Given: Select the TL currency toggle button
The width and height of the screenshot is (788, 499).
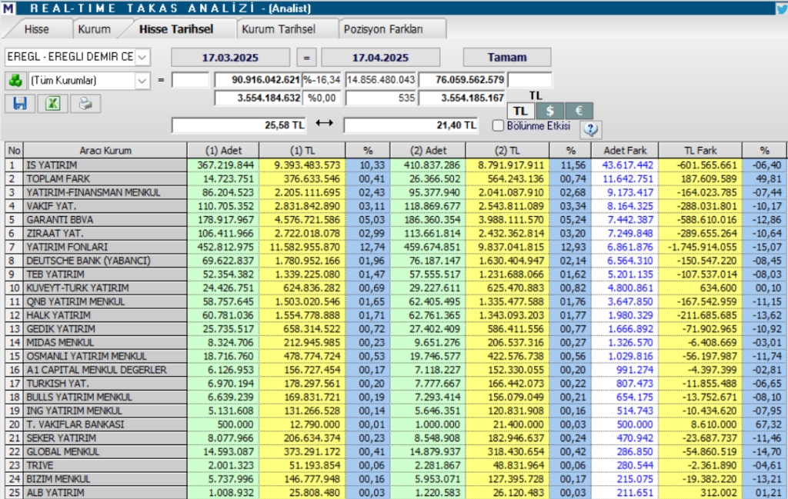Looking at the screenshot, I should tap(520, 111).
